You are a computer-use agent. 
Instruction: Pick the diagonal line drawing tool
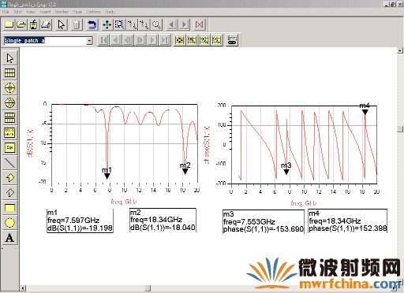9,163
